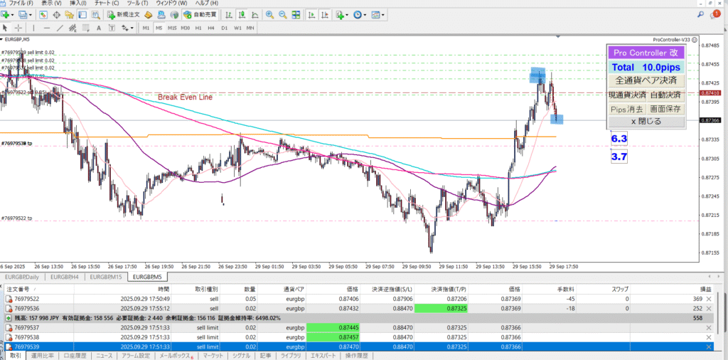728x360 pixels.
Task: Open the search magnifier icon
Action: [701, 14]
